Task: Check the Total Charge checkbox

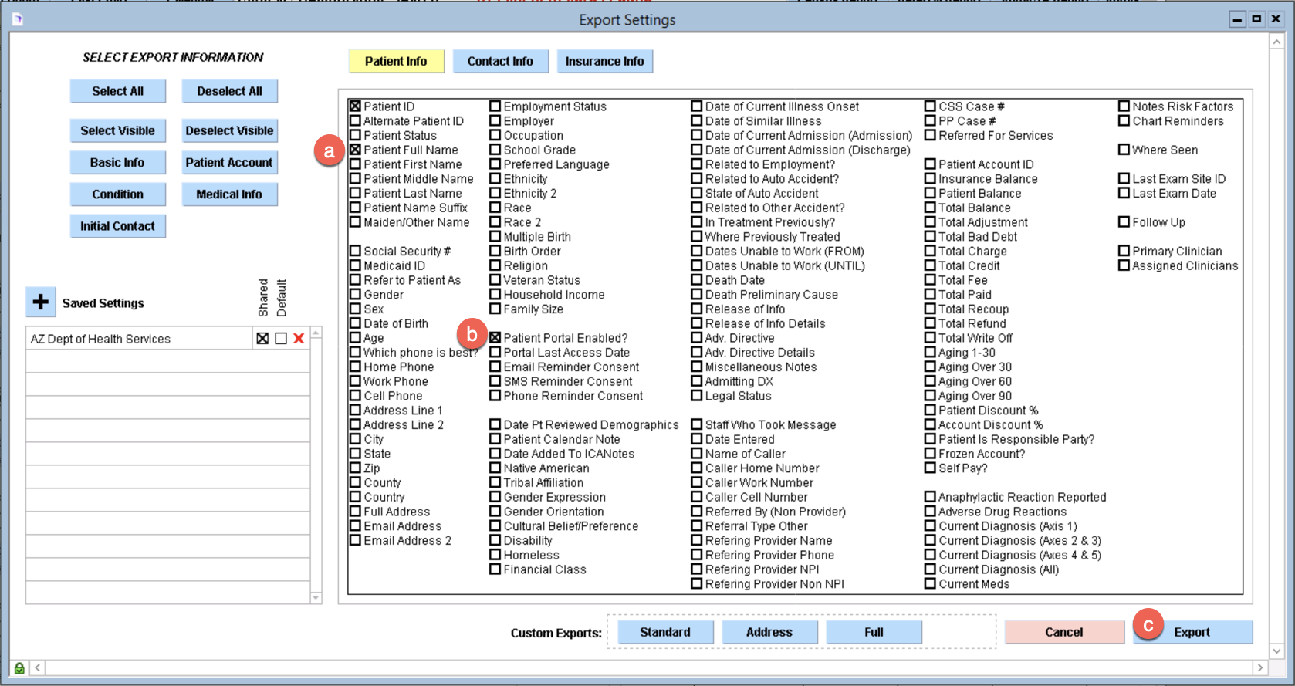Action: [930, 251]
